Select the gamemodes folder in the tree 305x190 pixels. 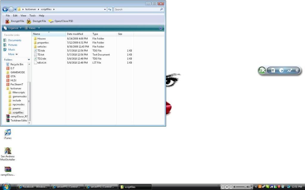pos(19,96)
